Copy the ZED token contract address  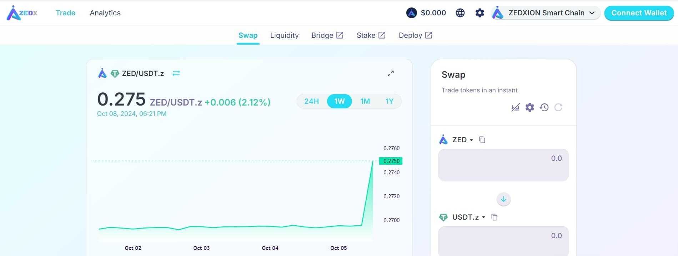482,139
